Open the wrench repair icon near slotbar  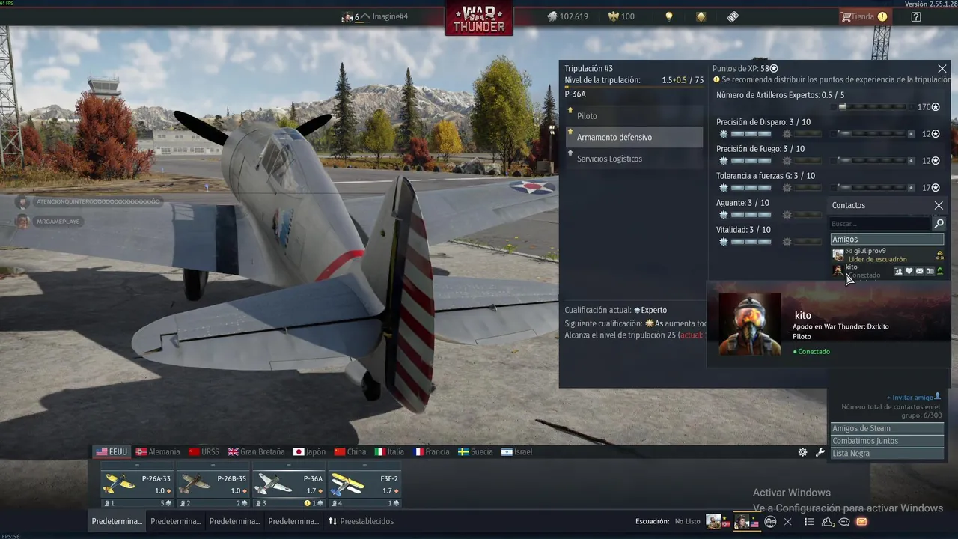820,452
